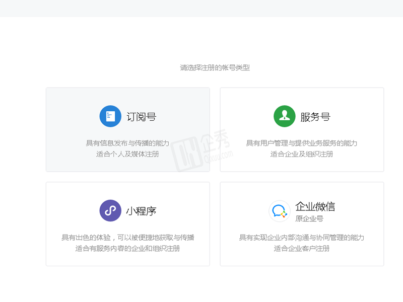Screen dimensions: 403x302
Task: Click the S-curve glyph inside the mini program icon
Action: pos(110,210)
